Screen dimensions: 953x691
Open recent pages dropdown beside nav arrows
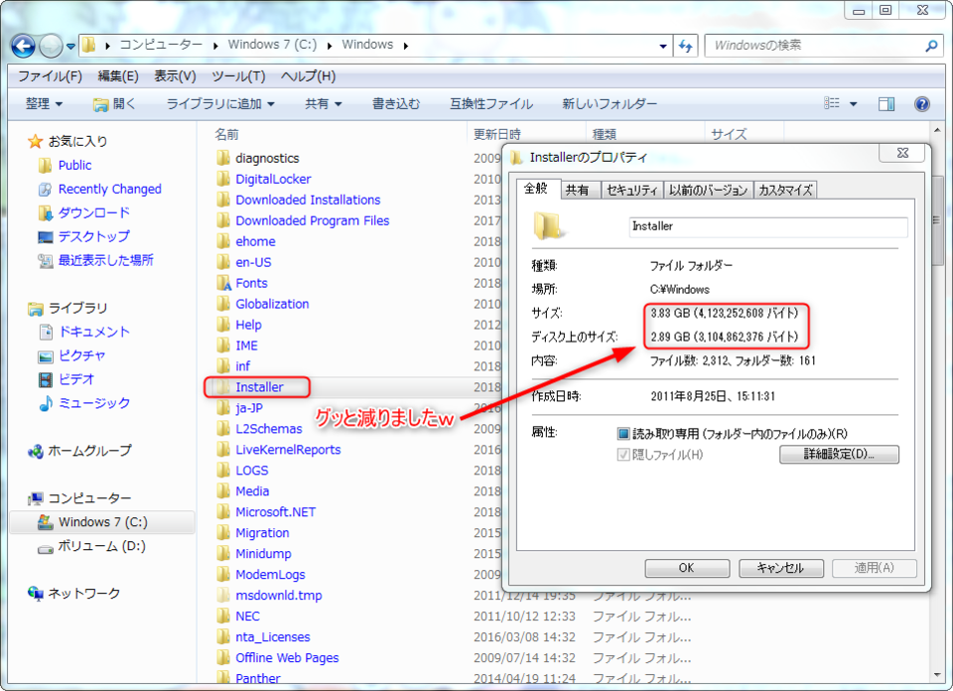tap(70, 47)
